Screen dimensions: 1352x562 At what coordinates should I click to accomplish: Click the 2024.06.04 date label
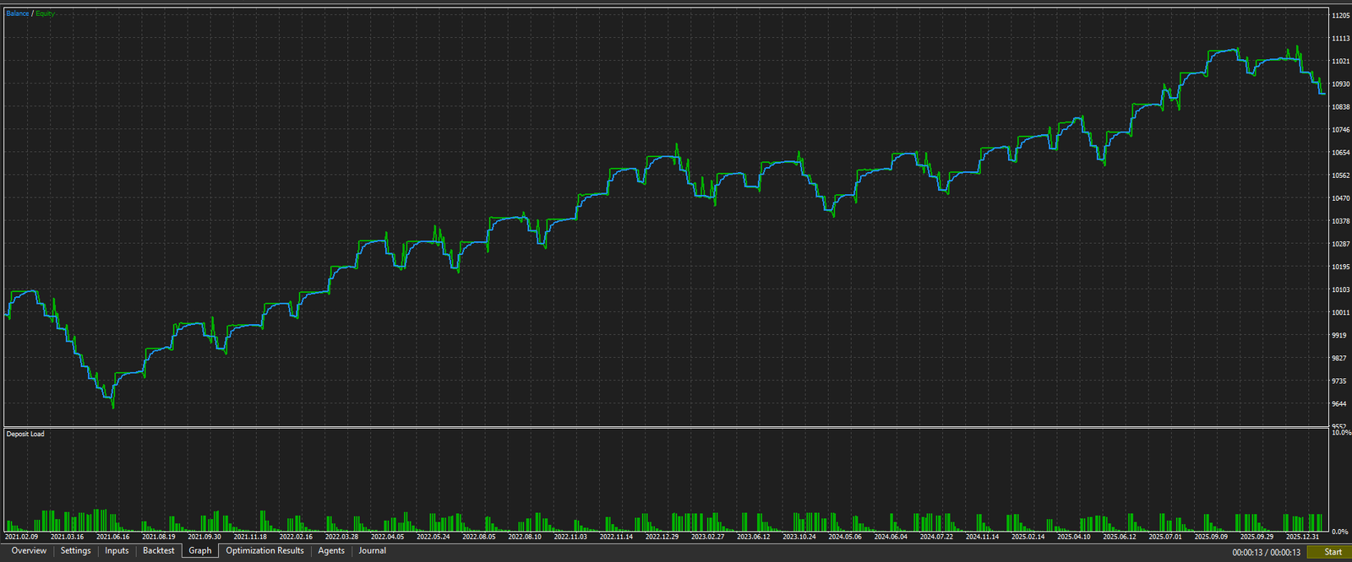(x=891, y=537)
